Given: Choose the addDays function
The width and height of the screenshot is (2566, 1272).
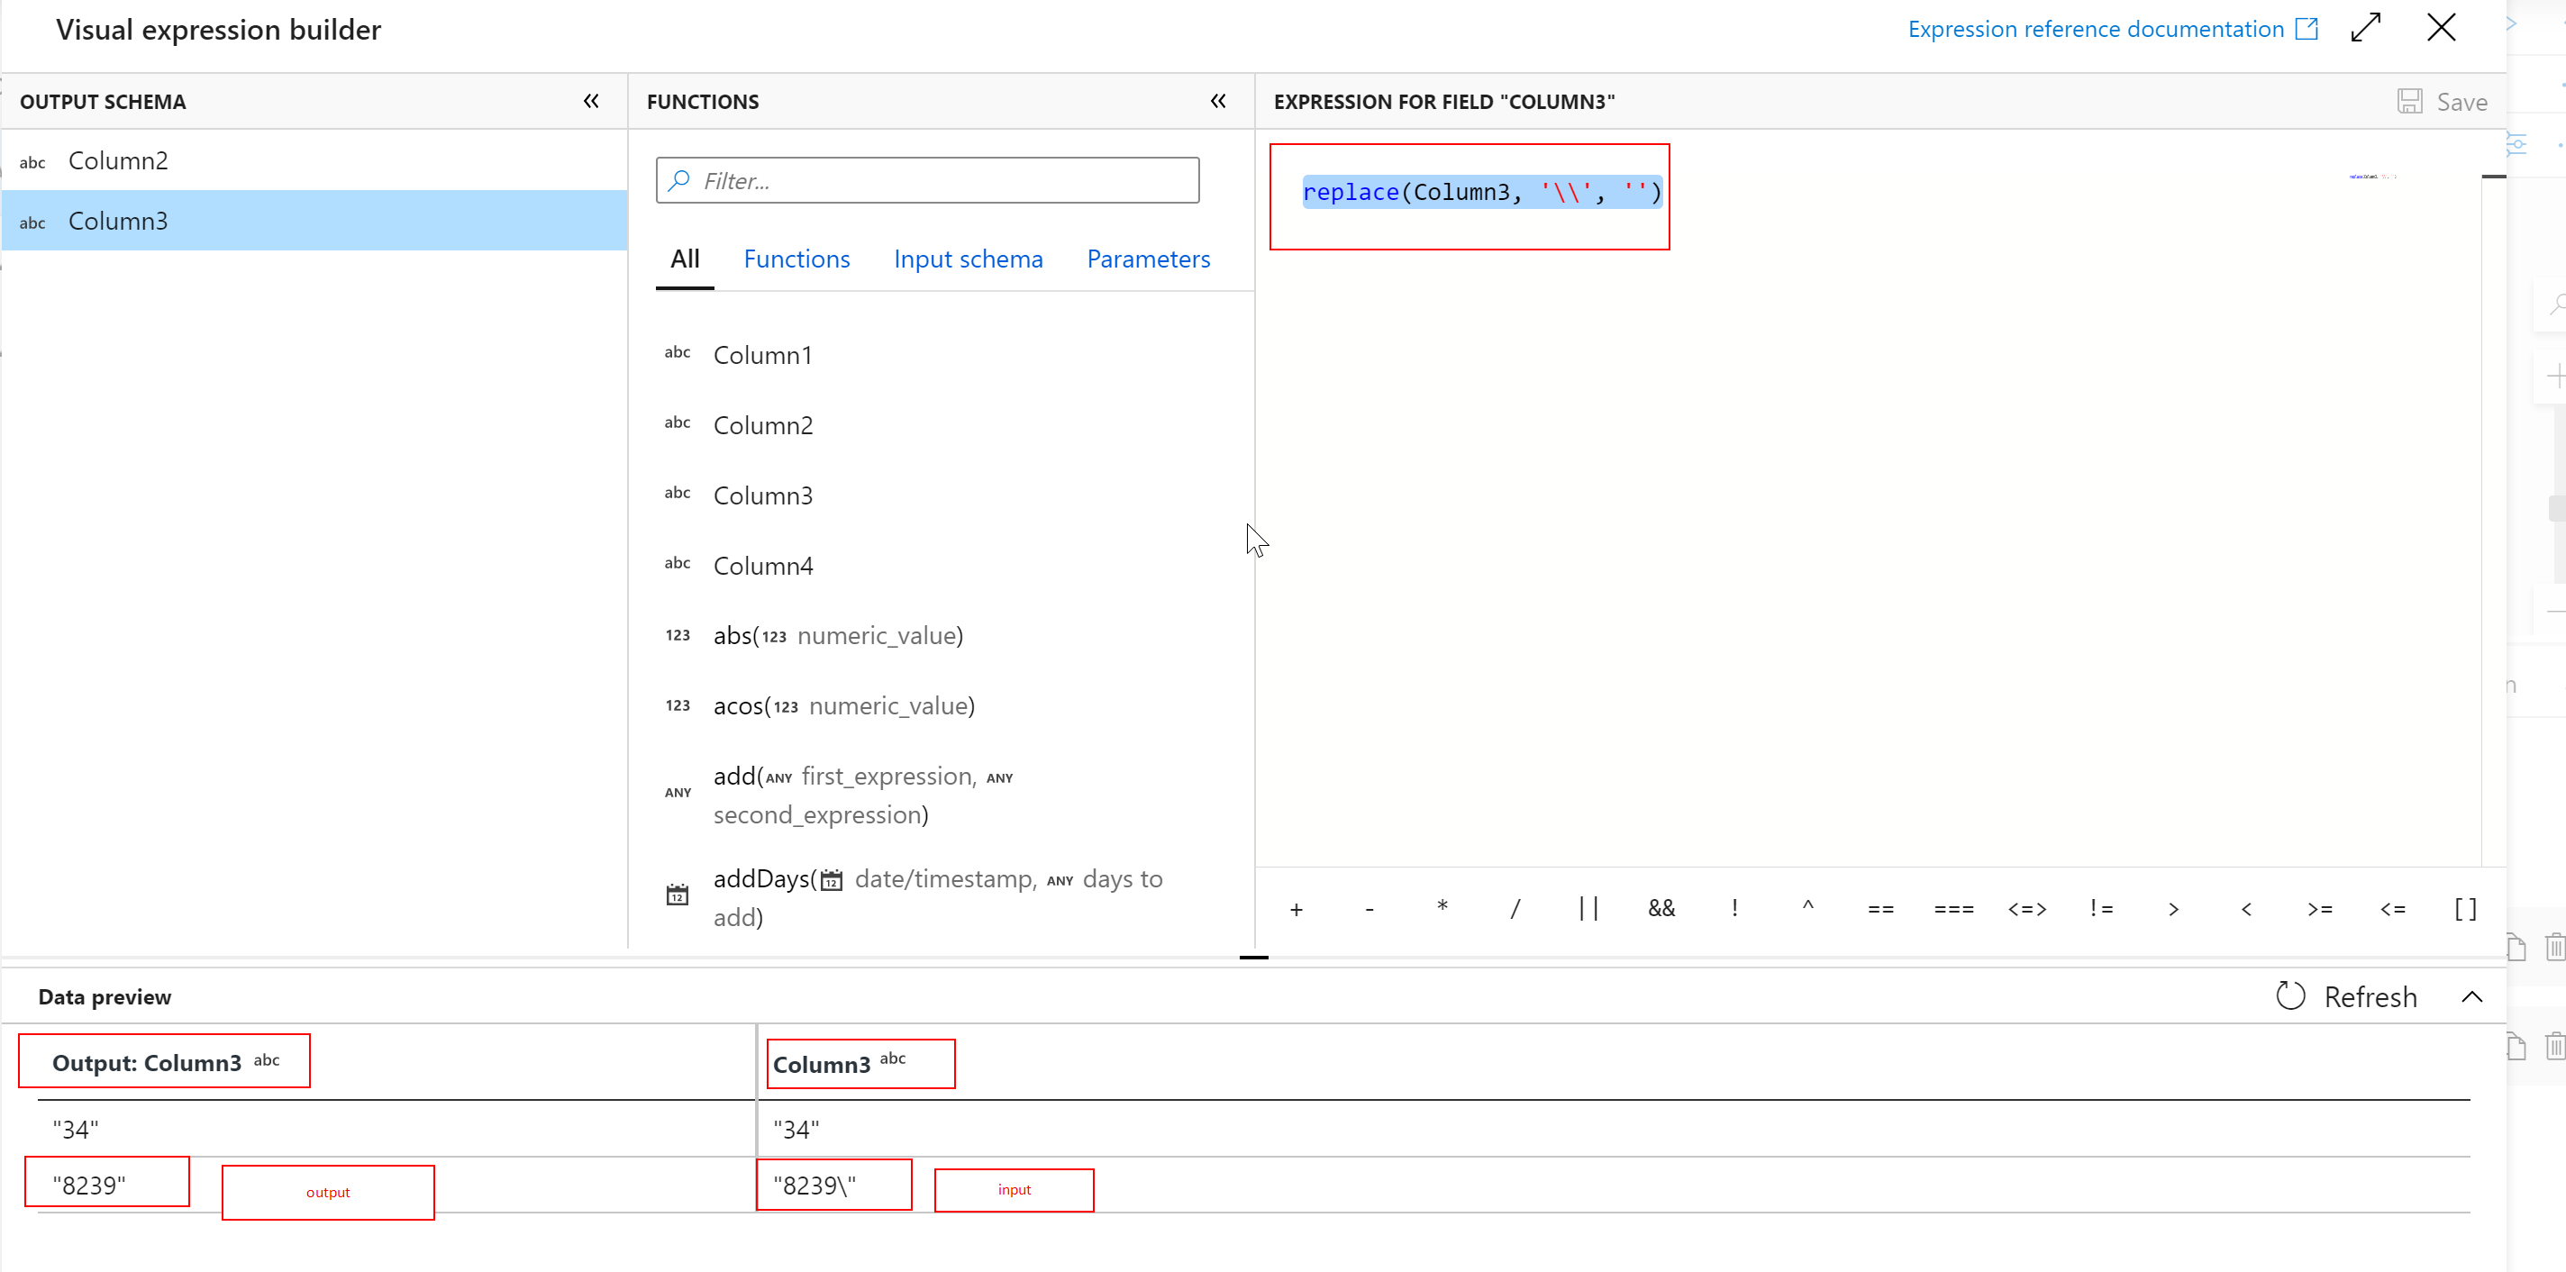Looking at the screenshot, I should tap(937, 897).
